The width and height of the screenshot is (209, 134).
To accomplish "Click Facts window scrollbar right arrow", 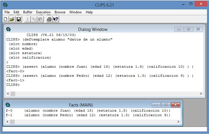I will [x=178, y=122].
